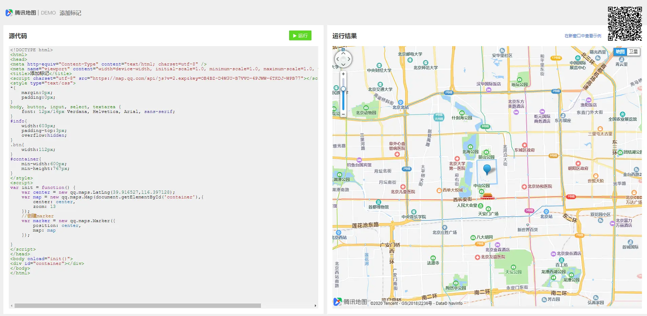The image size is (647, 316).
Task: Switch map view to 卫星 tab
Action: point(633,52)
